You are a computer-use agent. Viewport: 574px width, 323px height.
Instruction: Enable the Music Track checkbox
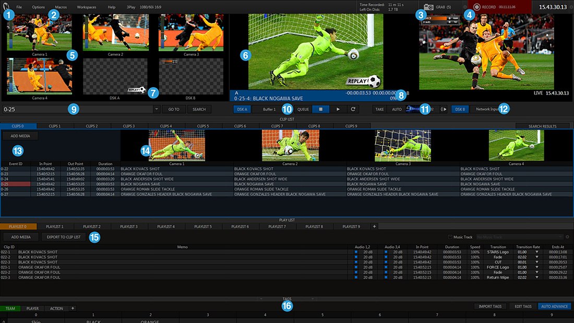451,237
